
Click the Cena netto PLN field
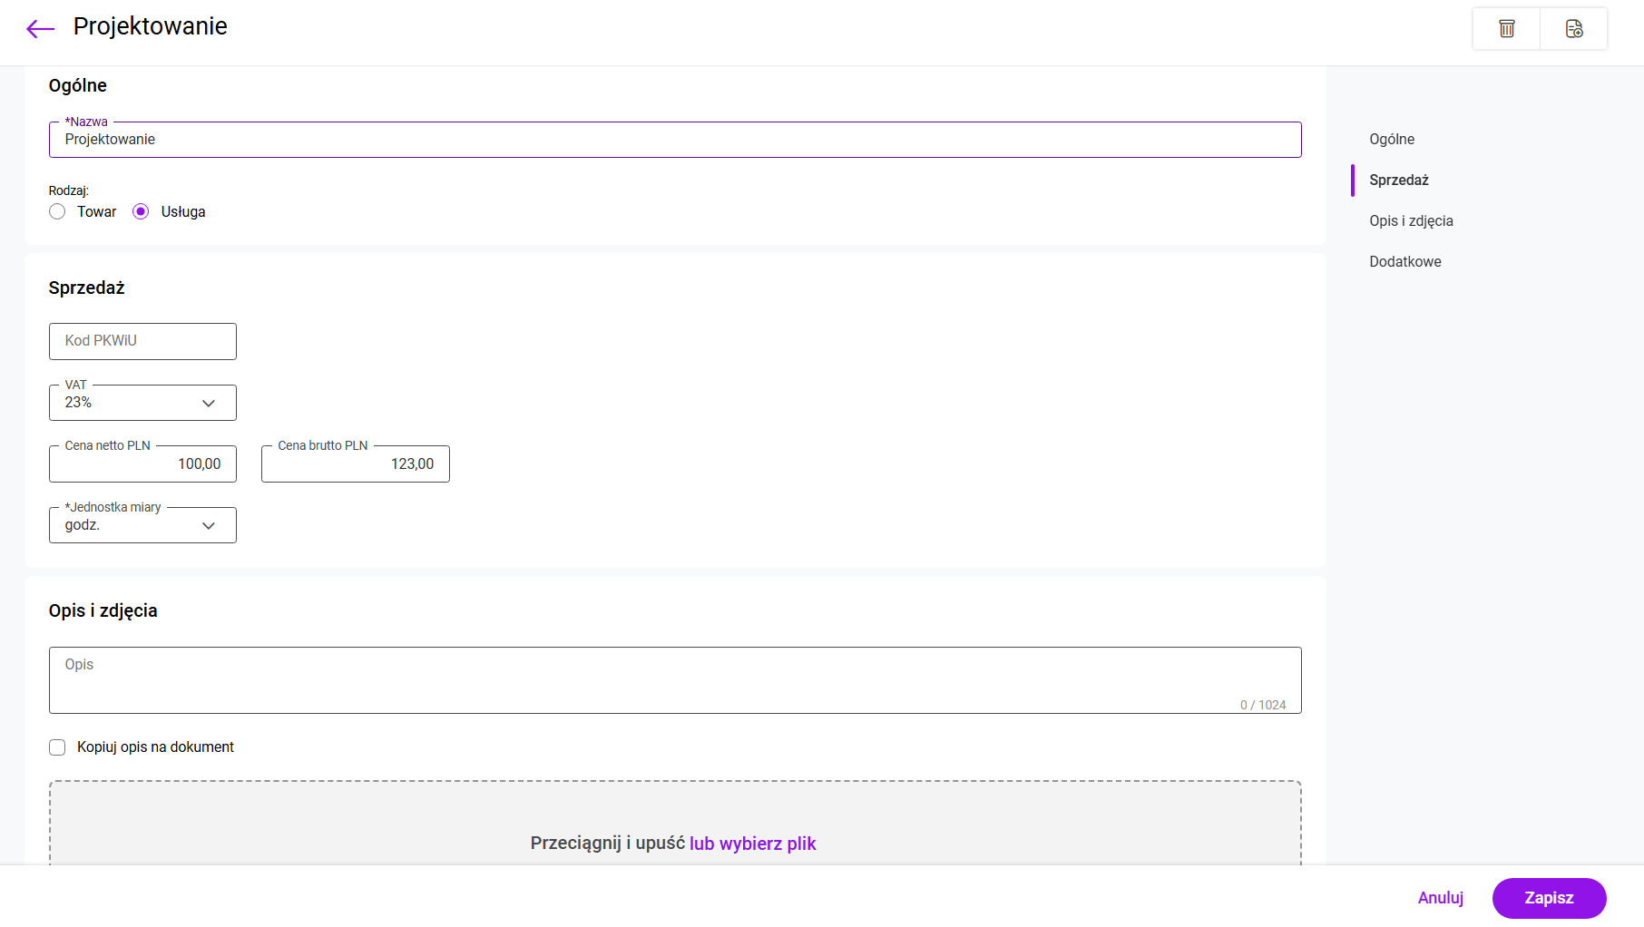[142, 464]
